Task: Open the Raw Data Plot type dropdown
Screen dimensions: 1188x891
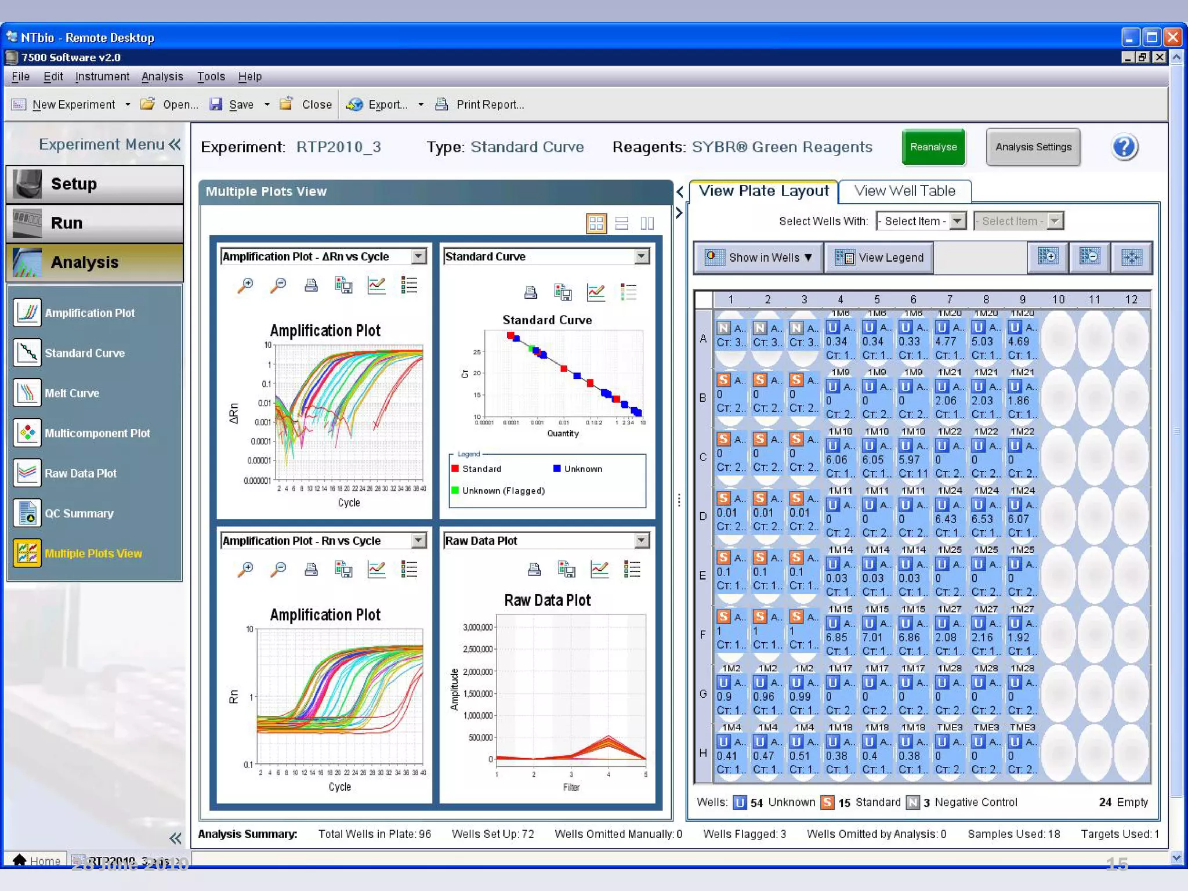Action: tap(642, 541)
